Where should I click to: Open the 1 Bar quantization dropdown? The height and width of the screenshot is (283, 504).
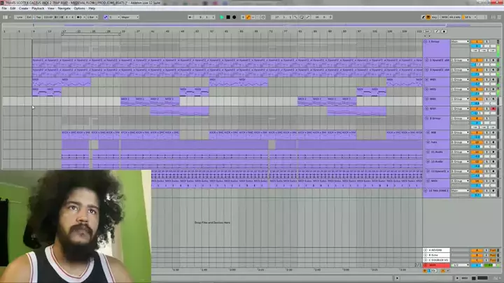[93, 16]
